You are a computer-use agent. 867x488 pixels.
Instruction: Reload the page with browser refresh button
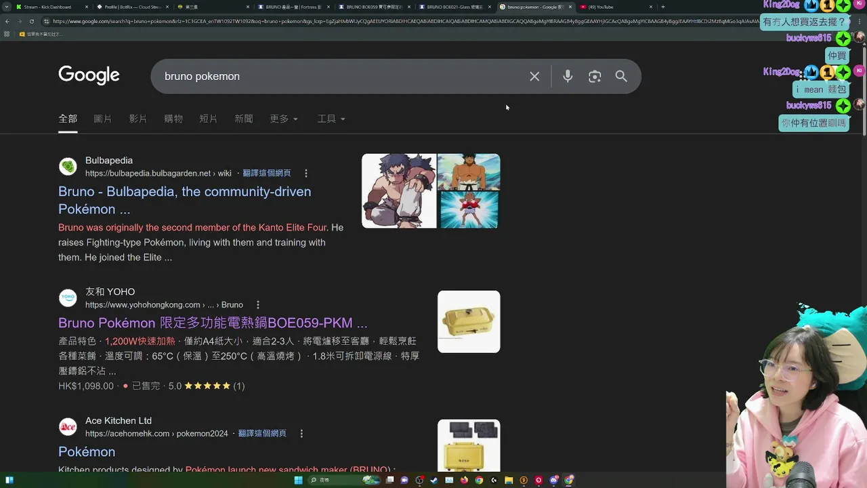coord(31,21)
